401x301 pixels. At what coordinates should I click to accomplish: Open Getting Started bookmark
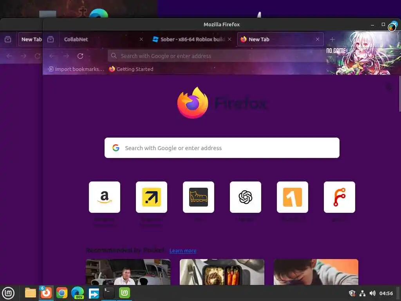[x=131, y=69]
